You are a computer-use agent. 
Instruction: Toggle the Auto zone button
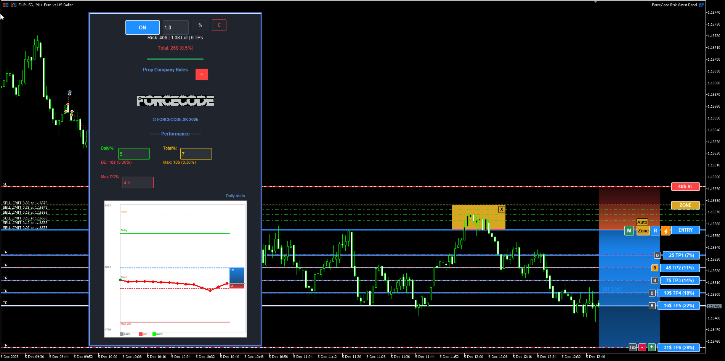(642, 222)
